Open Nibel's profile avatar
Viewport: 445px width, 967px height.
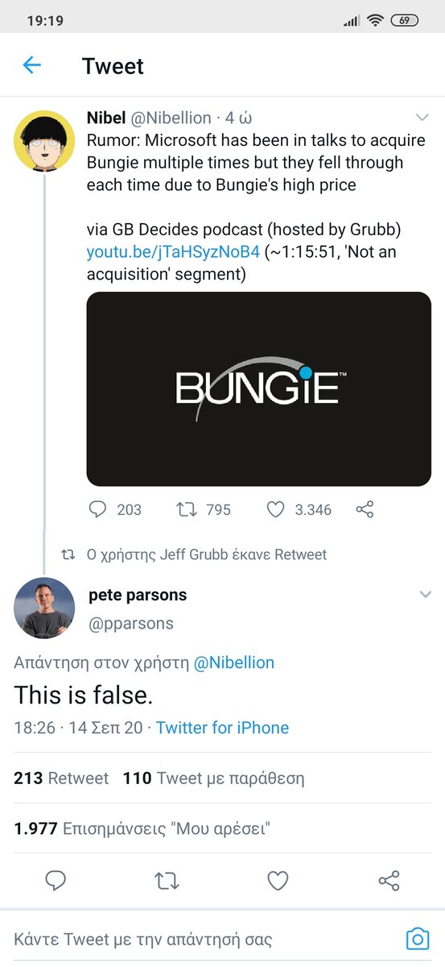44,140
